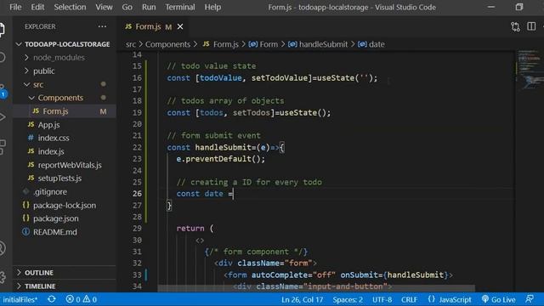Open package-lock.json from the explorer

click(x=65, y=205)
